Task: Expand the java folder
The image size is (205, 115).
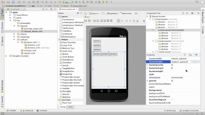Action: click(10, 18)
